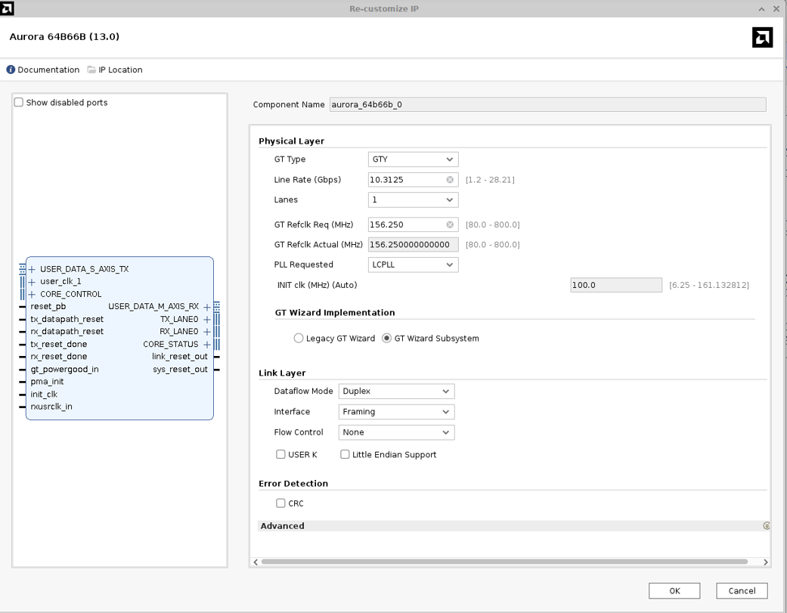Click the Xilinx icon in the title bar
Viewport: 787px width, 613px height.
pos(8,8)
